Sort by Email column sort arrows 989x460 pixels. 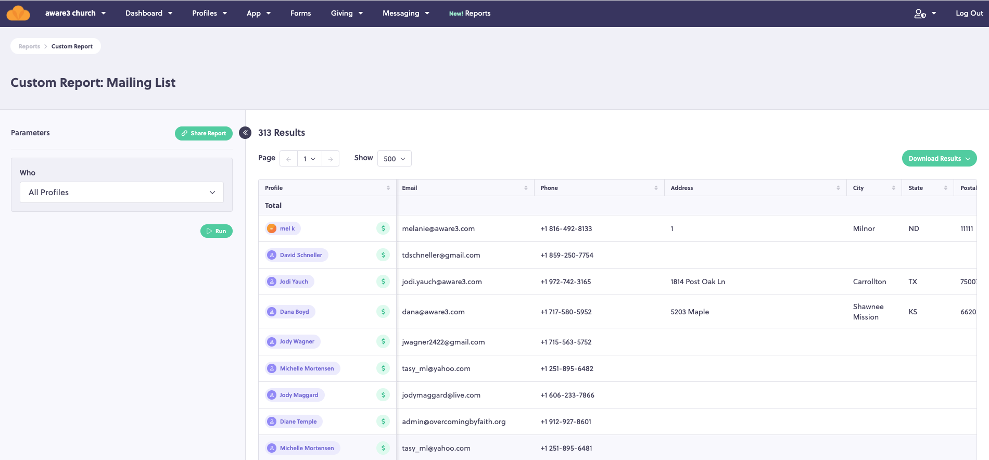click(x=526, y=188)
